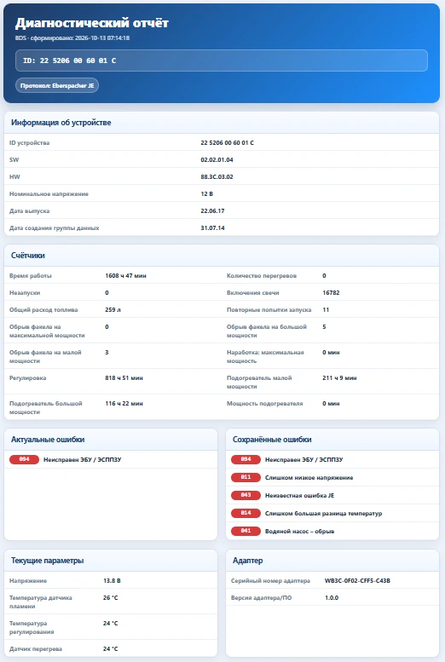Image resolution: width=445 pixels, height=662 pixels.
Task: Select the flame sensor temperature 26 °C
Action: [x=111, y=598]
